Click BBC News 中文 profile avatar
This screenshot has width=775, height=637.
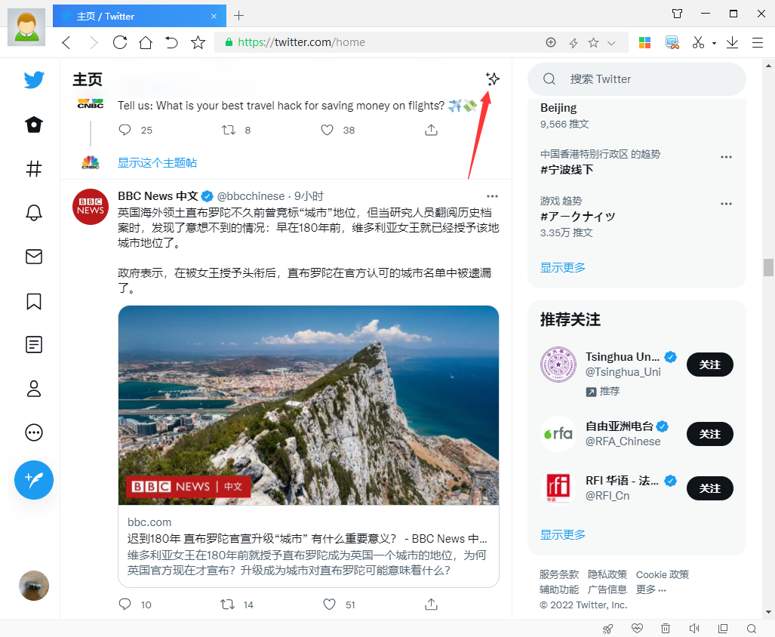click(91, 207)
